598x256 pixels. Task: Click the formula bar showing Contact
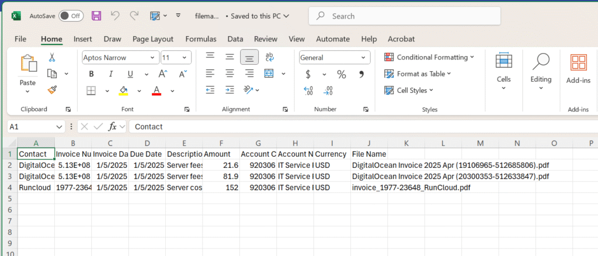point(363,127)
